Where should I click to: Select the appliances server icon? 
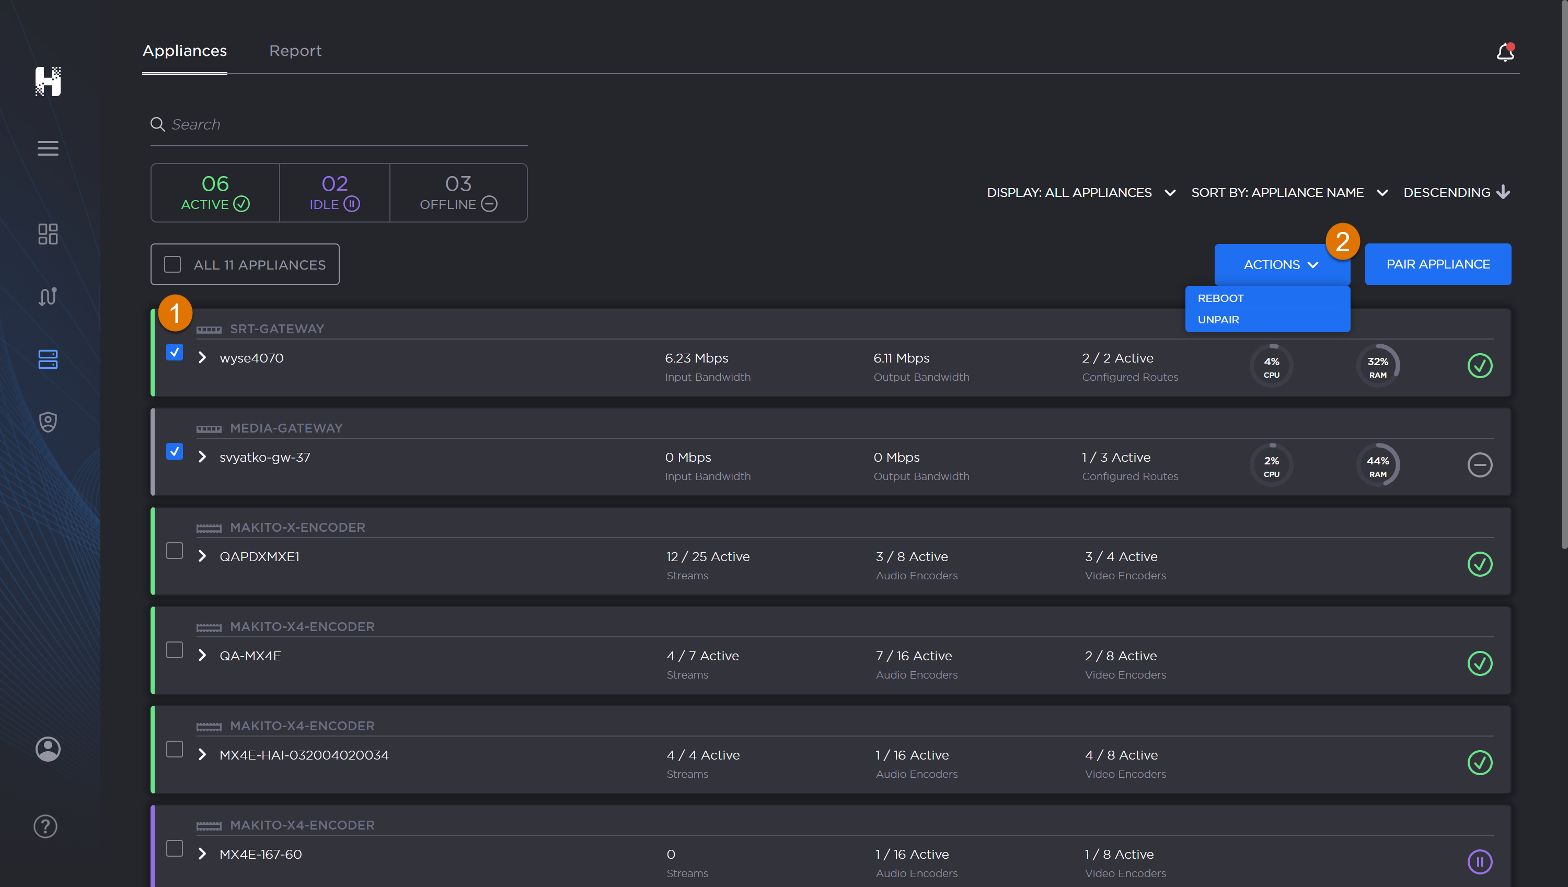48,359
